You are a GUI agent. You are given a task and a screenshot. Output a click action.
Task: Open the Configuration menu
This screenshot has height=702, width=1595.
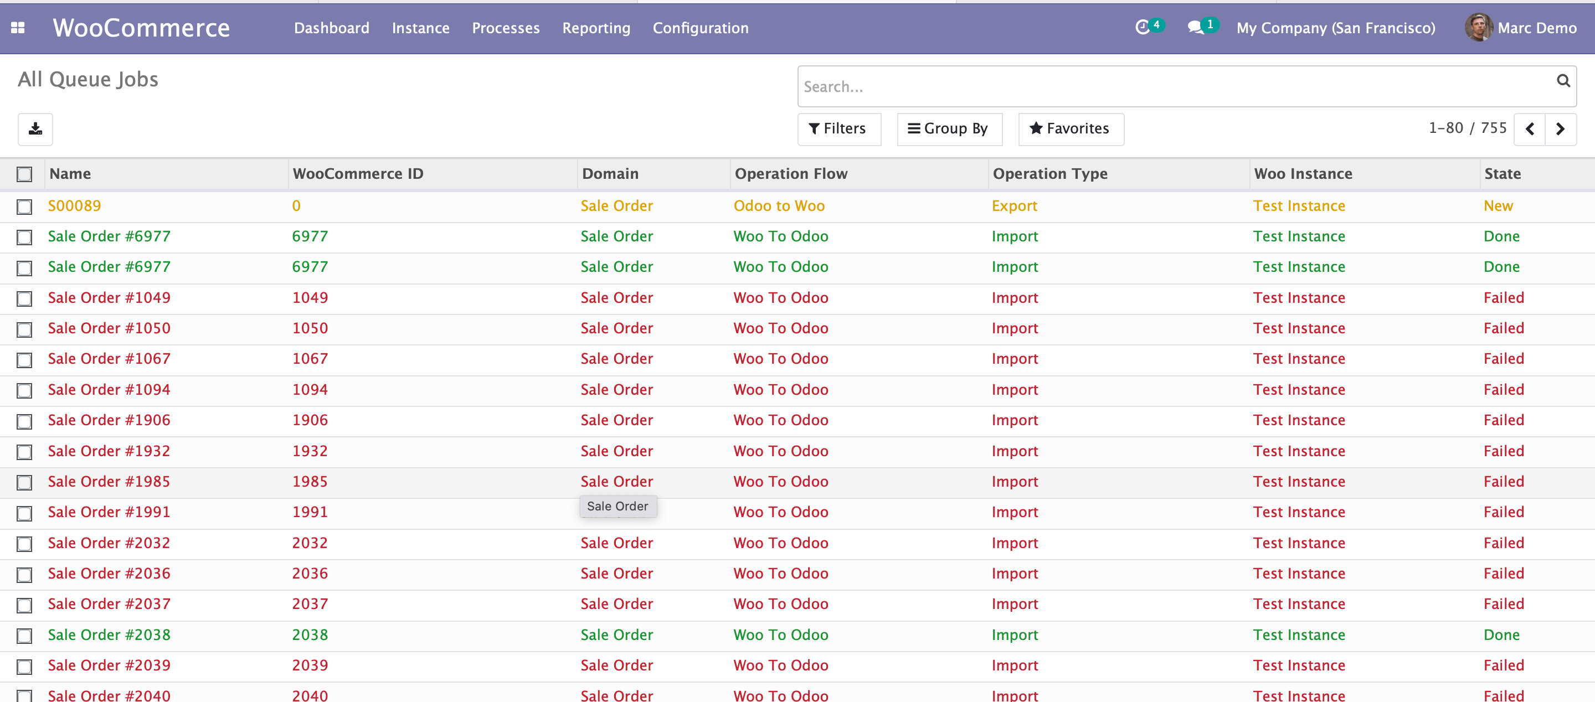tap(700, 28)
